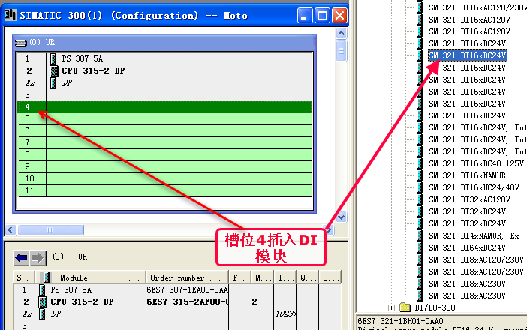Select empty rack slot 8
Image resolution: width=527 pixels, height=330 pixels.
pyautogui.click(x=164, y=154)
